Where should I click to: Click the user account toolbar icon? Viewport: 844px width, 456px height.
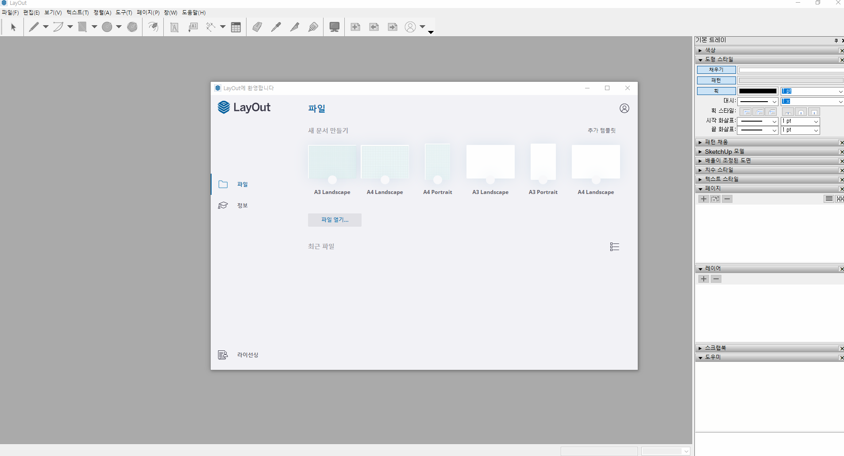(x=411, y=27)
